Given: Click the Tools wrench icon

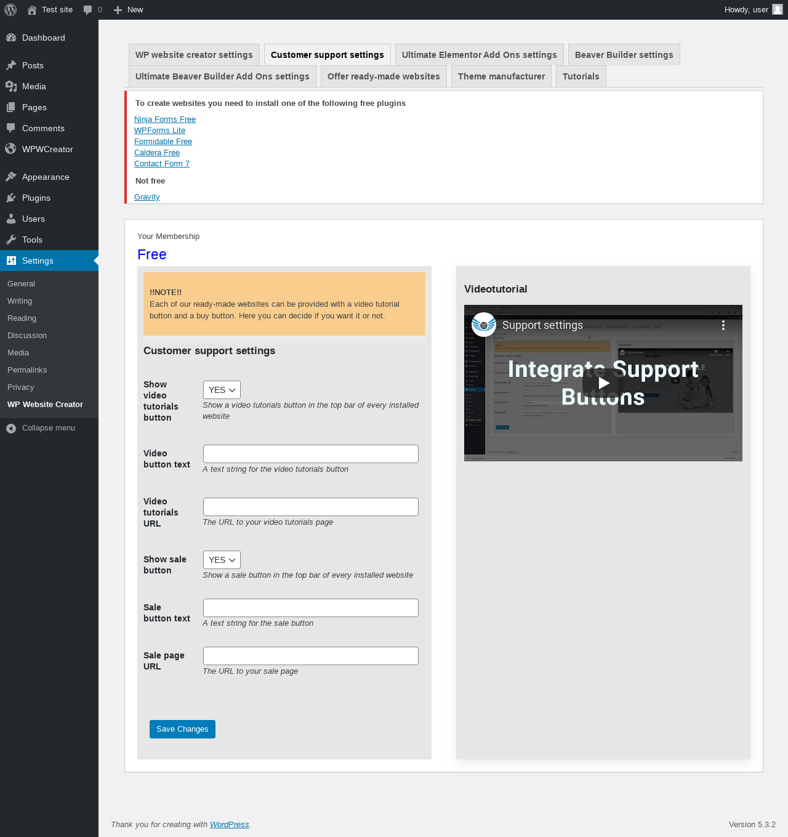Looking at the screenshot, I should (11, 240).
